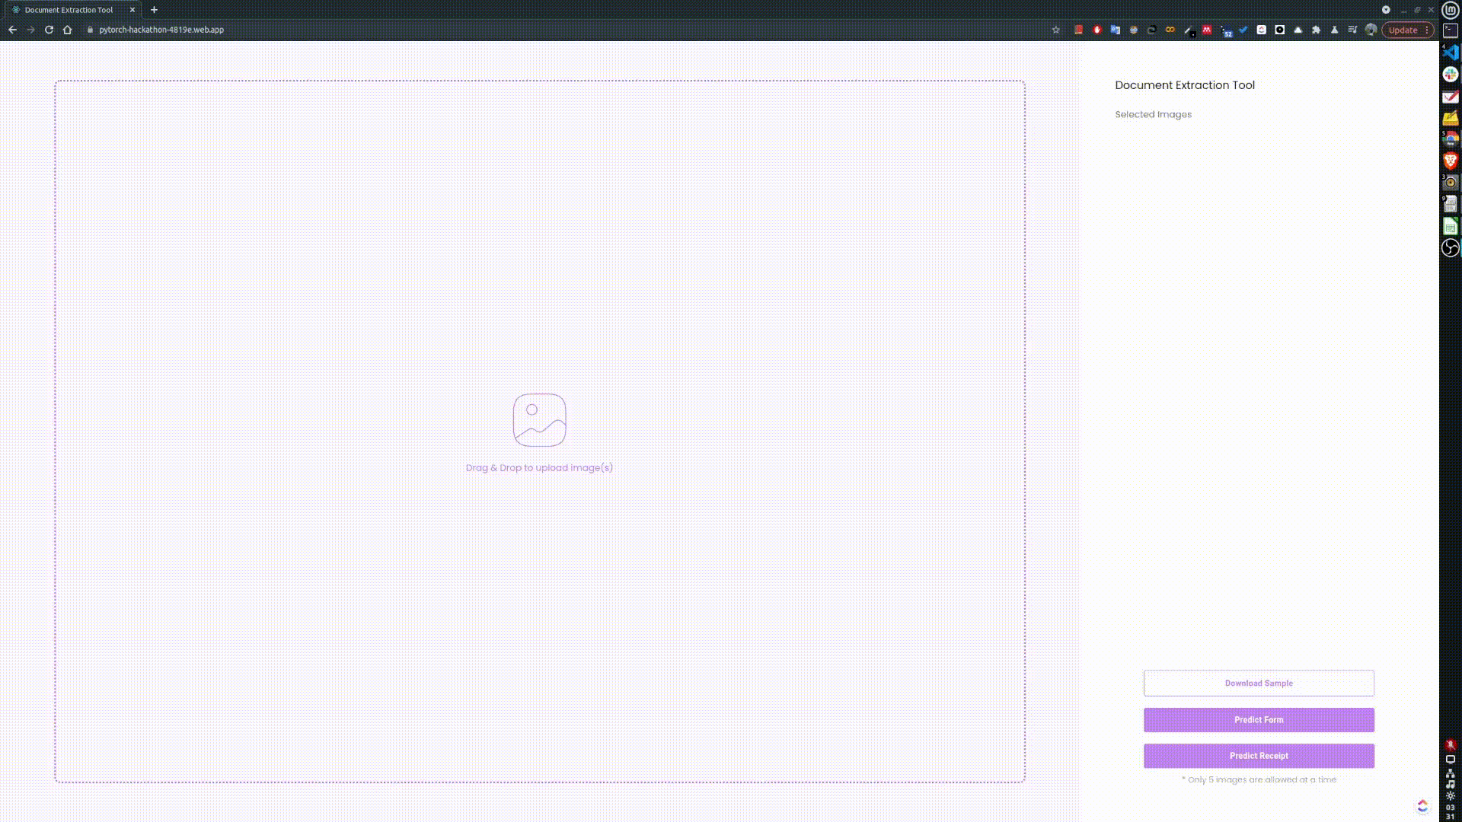Image resolution: width=1462 pixels, height=822 pixels.
Task: Bookmark this page with the star icon
Action: pyautogui.click(x=1055, y=30)
